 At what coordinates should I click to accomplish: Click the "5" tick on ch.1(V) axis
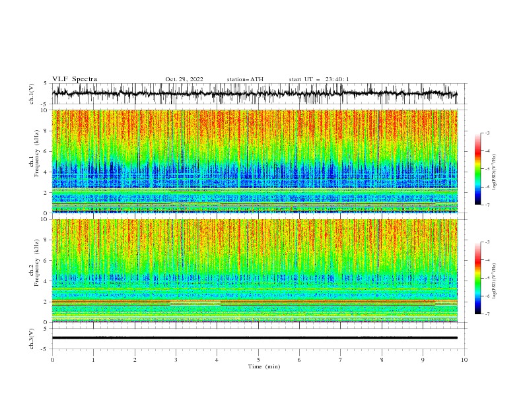(x=46, y=84)
